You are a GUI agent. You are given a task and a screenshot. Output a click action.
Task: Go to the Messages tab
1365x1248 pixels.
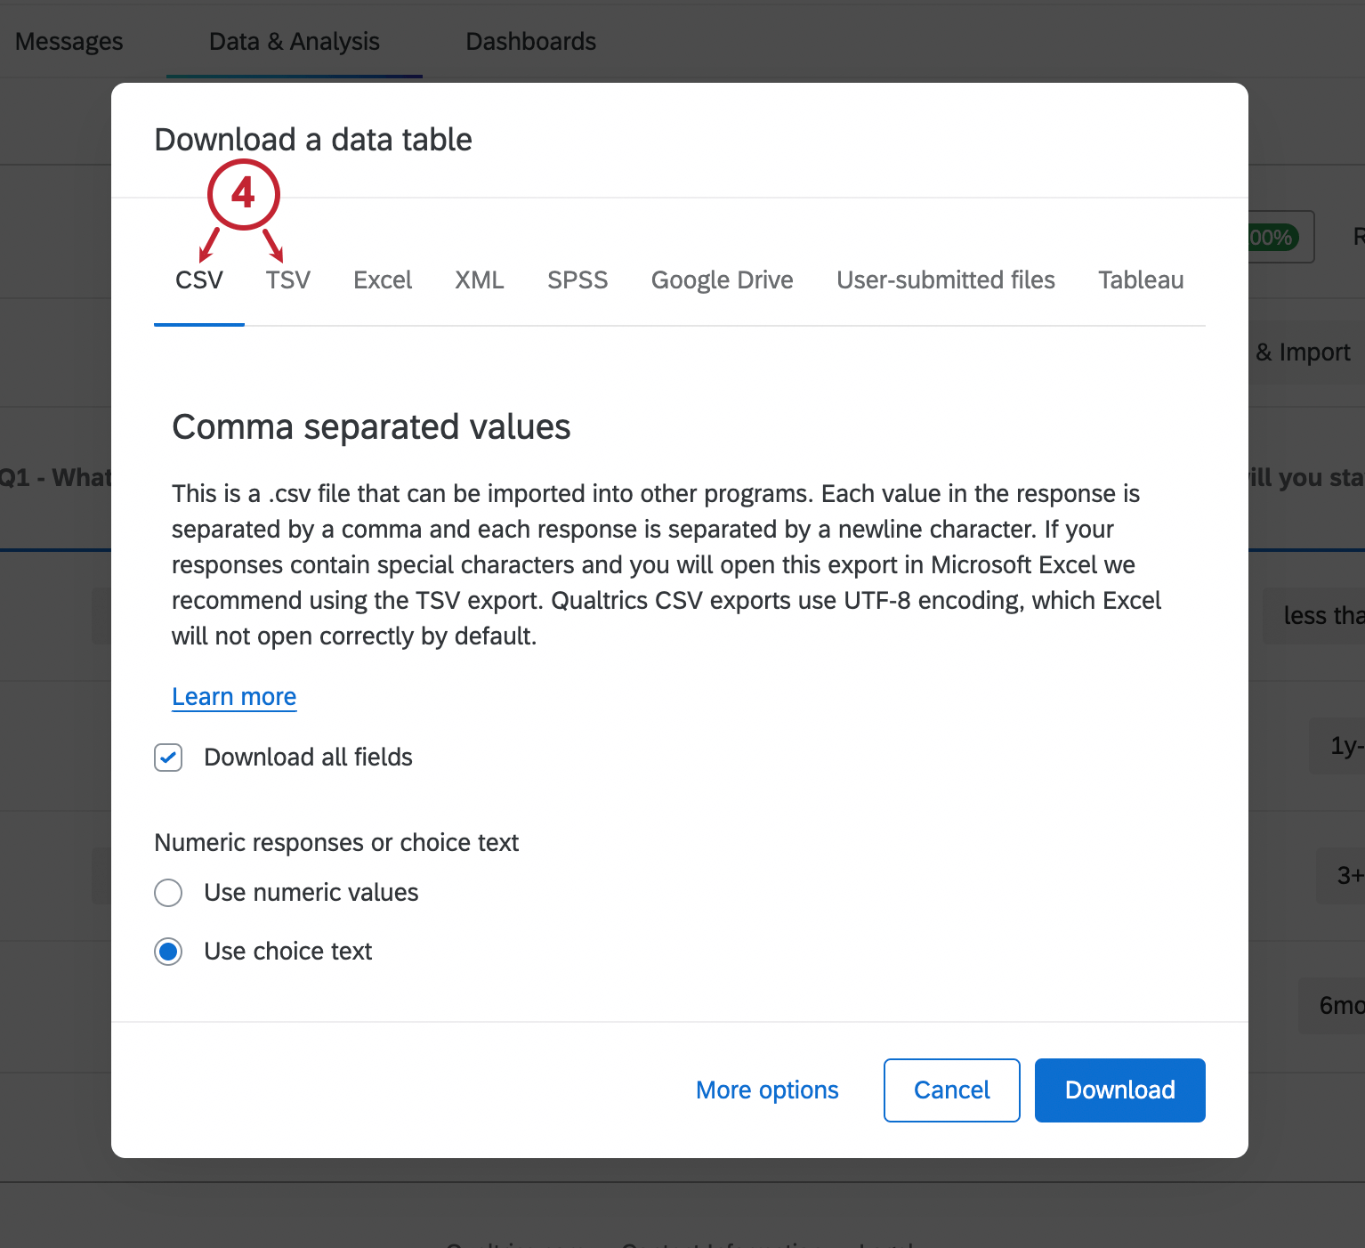tap(69, 42)
